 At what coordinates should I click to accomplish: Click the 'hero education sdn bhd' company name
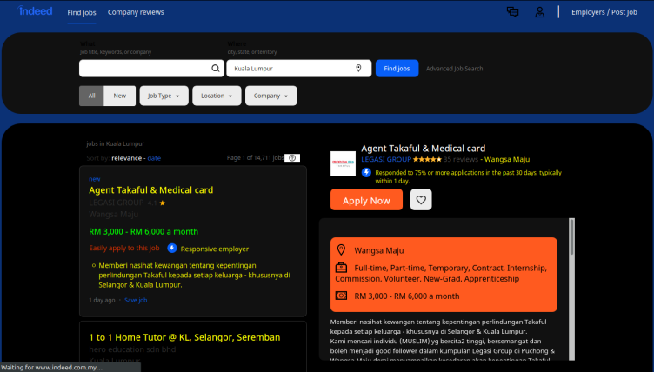tap(132, 349)
